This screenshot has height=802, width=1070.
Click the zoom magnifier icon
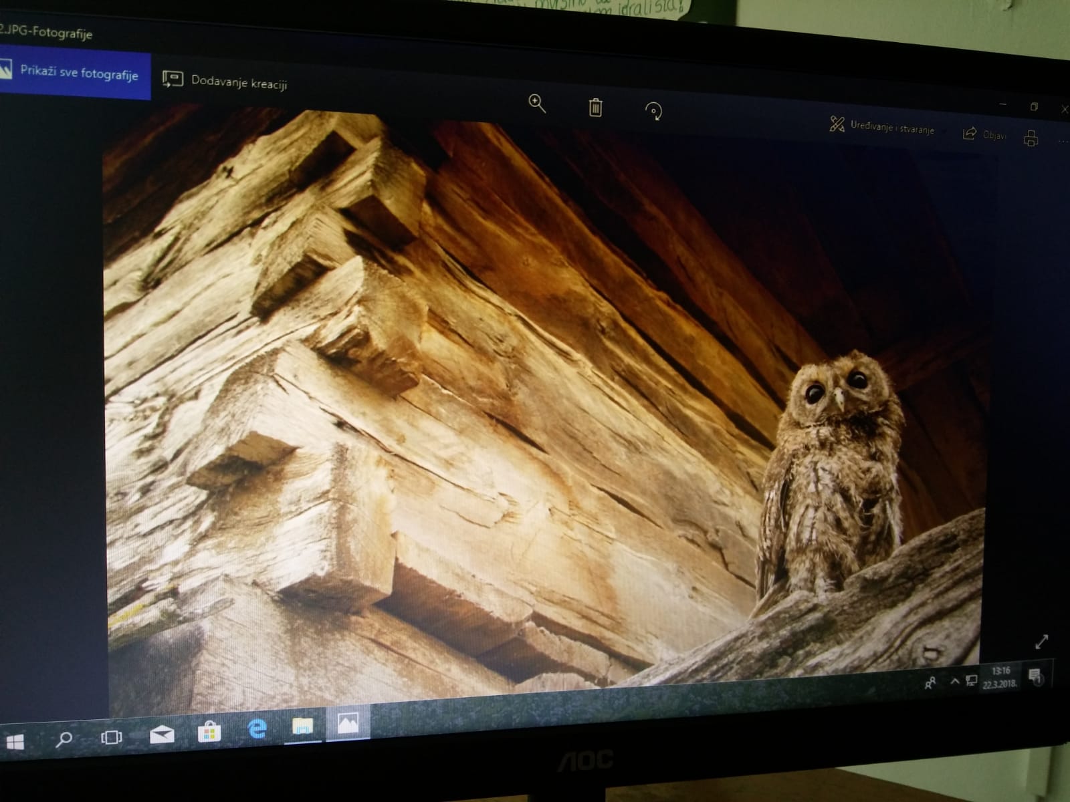tap(537, 104)
